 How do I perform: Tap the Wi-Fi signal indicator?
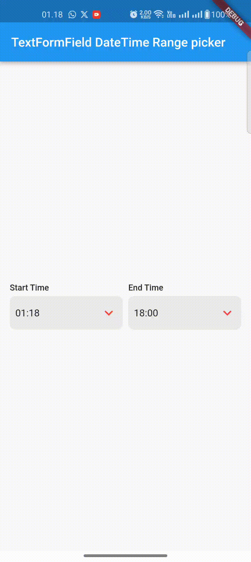[159, 14]
